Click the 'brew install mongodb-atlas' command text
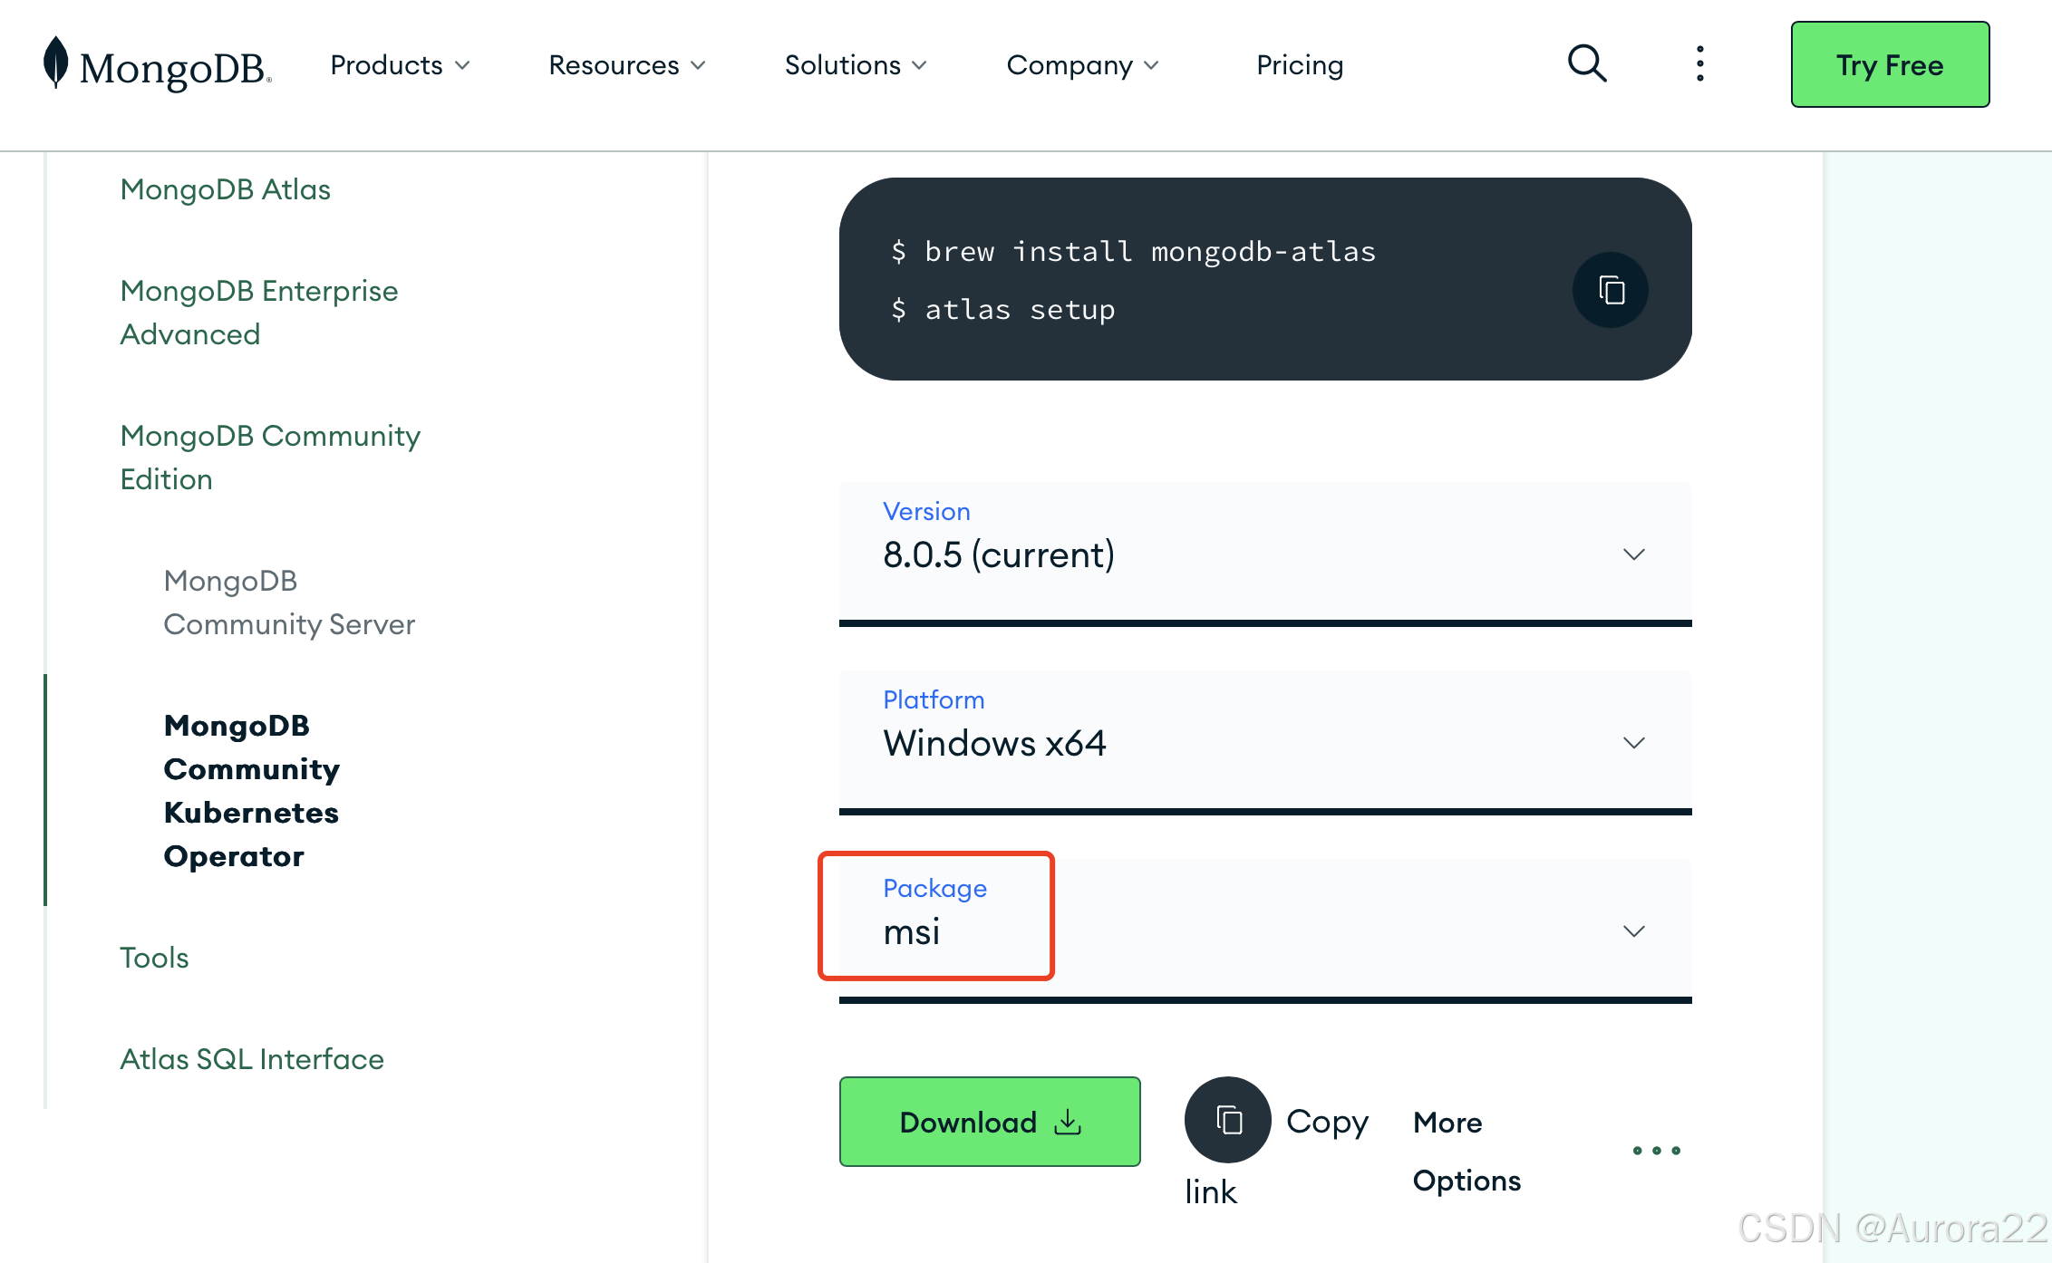This screenshot has width=2052, height=1263. tap(1149, 251)
